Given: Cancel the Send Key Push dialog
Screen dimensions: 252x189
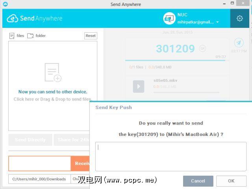Looking at the screenshot, I should (x=198, y=181).
